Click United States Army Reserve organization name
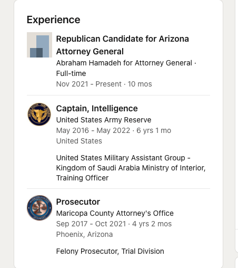 [104, 120]
